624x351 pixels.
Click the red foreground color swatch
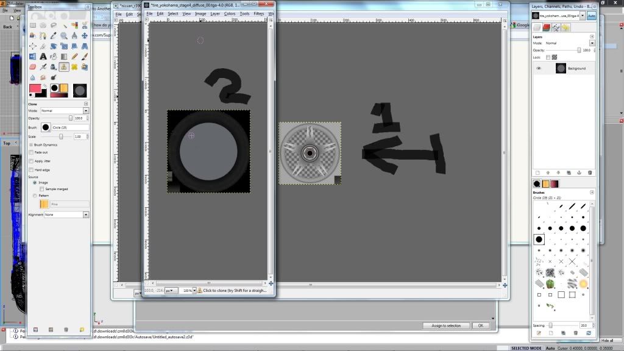pos(35,88)
